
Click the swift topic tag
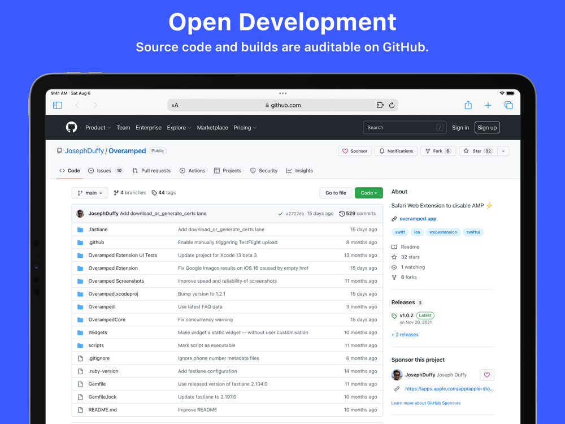coord(399,232)
